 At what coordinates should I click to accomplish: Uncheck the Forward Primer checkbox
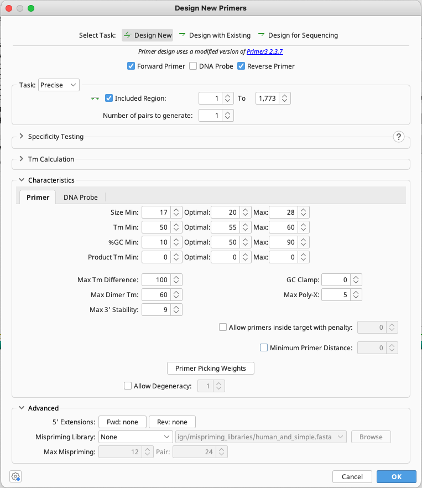(x=131, y=66)
